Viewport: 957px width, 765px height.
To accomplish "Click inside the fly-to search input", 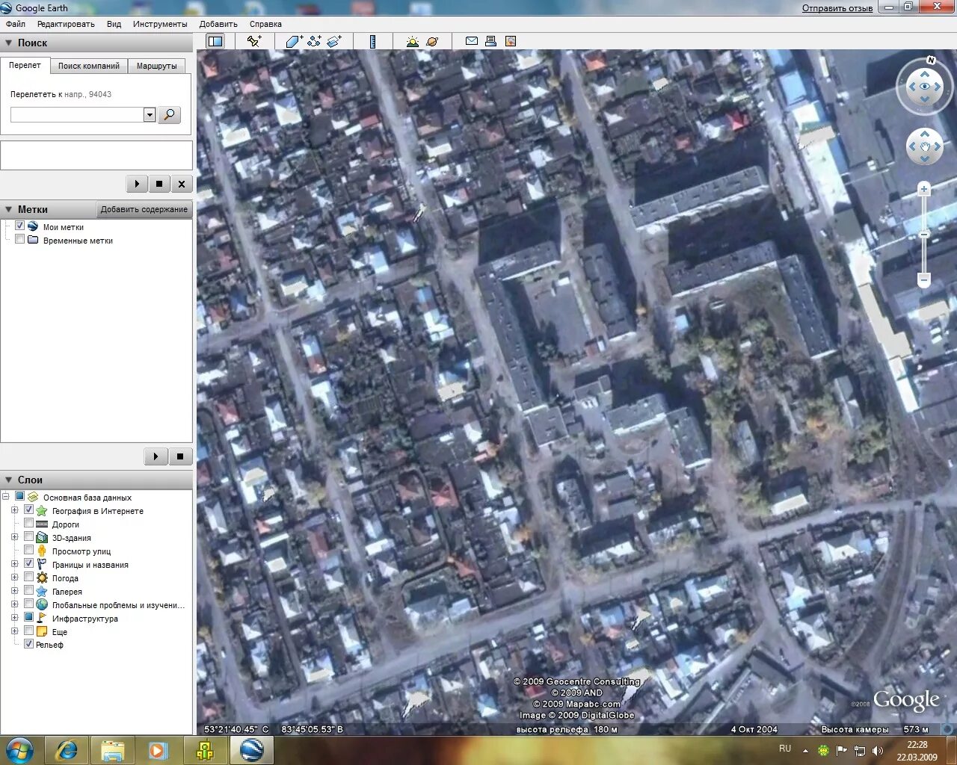I will (x=77, y=114).
